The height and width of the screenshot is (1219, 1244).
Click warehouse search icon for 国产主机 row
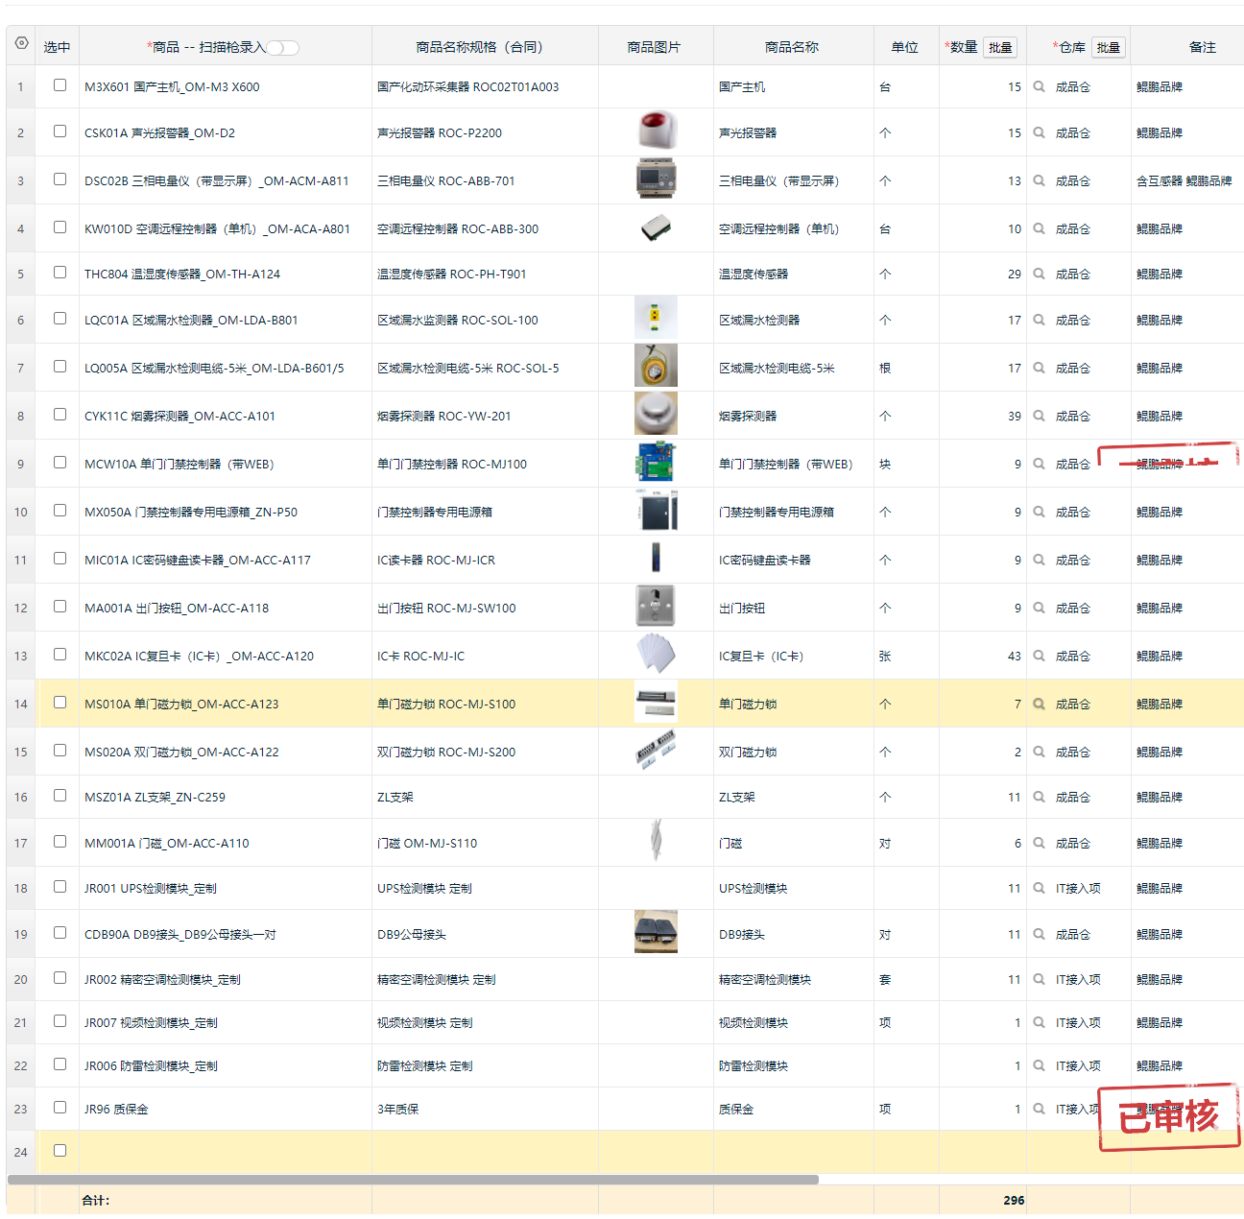[x=1039, y=86]
